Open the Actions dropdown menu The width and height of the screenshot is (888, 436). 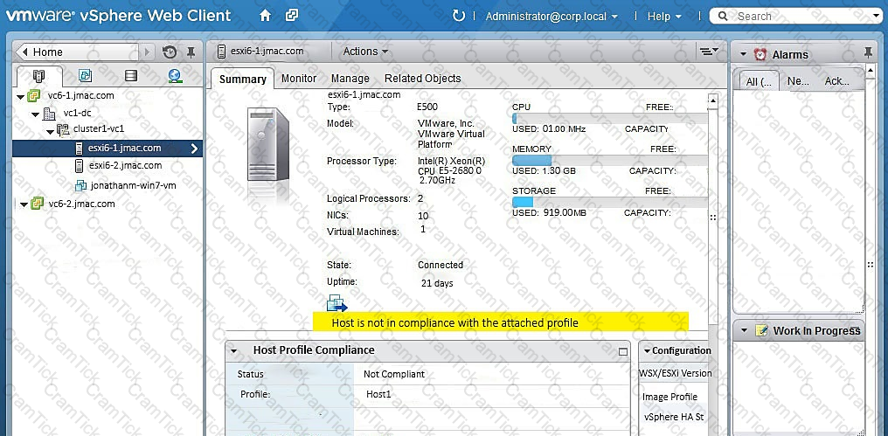click(x=365, y=51)
